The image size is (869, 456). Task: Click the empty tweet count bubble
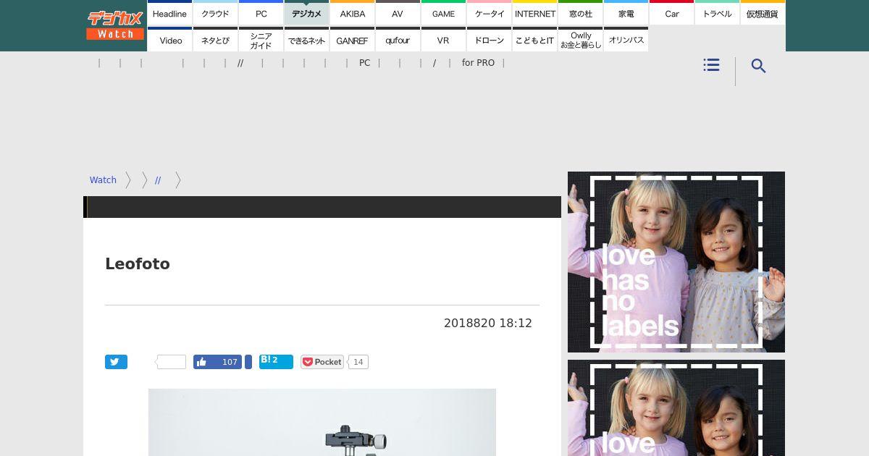172,362
